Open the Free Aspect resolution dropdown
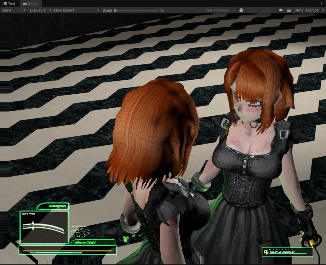 pos(76,10)
